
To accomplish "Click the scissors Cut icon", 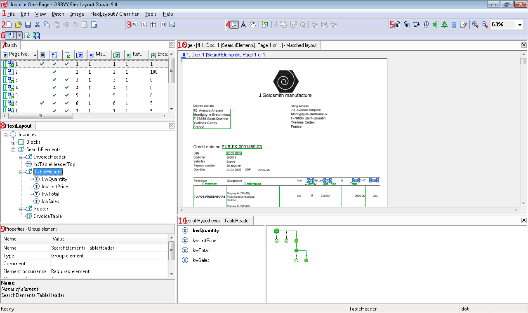I will [x=37, y=25].
